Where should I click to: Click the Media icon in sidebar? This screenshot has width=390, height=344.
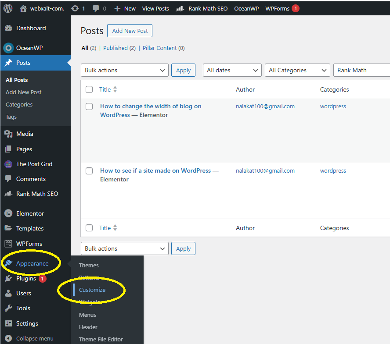(8, 134)
